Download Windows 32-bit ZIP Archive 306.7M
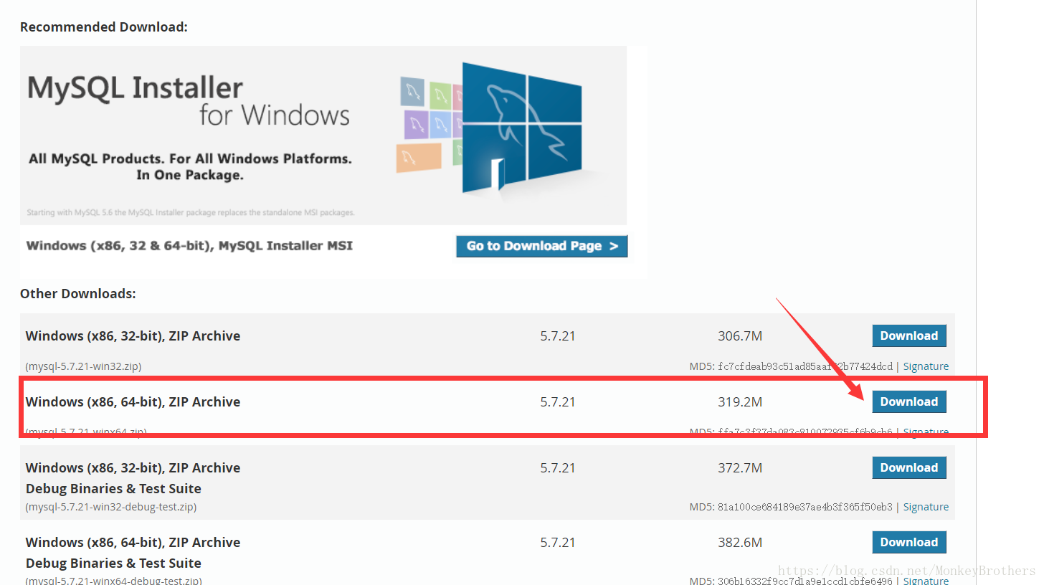Image resolution: width=1044 pixels, height=585 pixels. click(909, 336)
